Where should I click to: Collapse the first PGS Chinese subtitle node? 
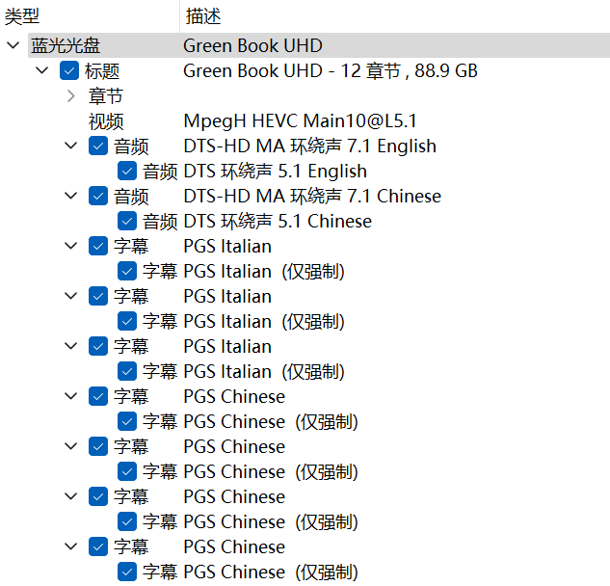[x=70, y=396]
